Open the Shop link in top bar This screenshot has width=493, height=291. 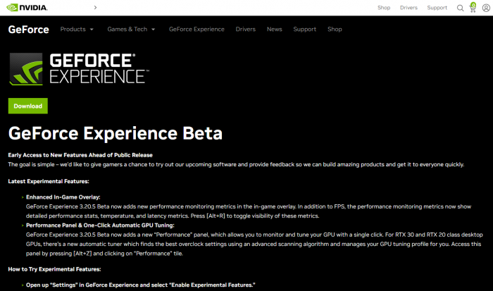[x=384, y=8]
